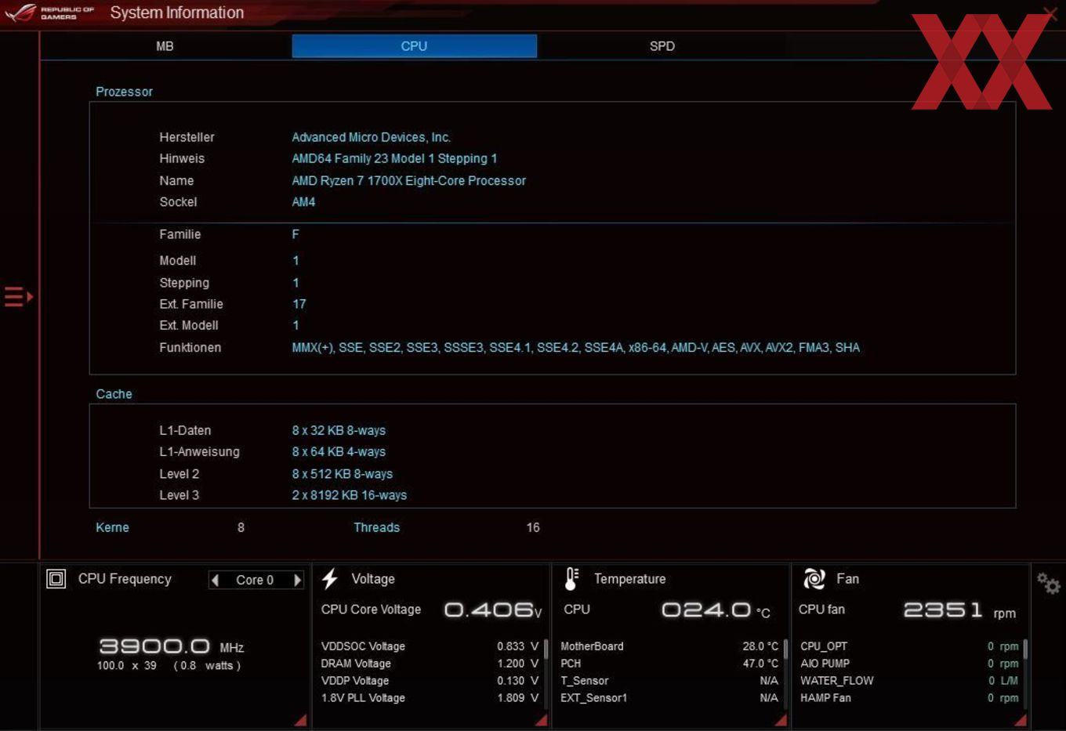Click the Temperature thermometer icon
The height and width of the screenshot is (731, 1066).
click(x=571, y=579)
